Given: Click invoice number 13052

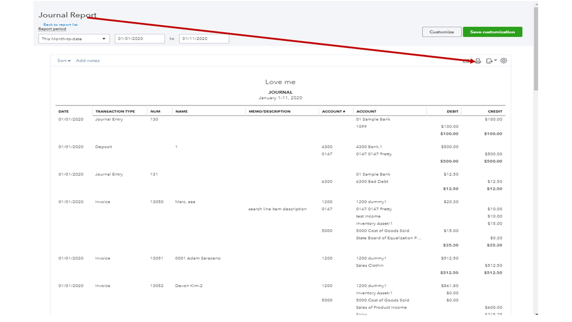Looking at the screenshot, I should click(157, 286).
